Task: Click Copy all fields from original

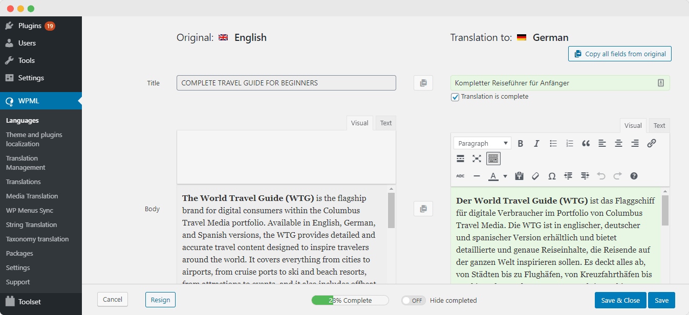Action: coord(619,54)
